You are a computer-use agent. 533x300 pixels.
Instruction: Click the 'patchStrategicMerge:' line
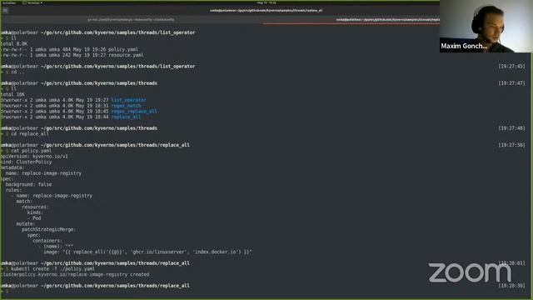[x=48, y=230]
